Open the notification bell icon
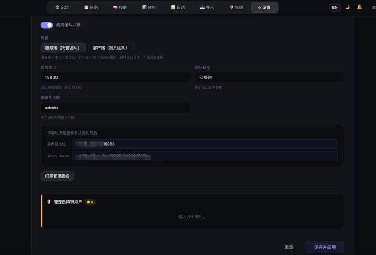Screen dimensions: 376x255 pyautogui.click(x=359, y=7)
